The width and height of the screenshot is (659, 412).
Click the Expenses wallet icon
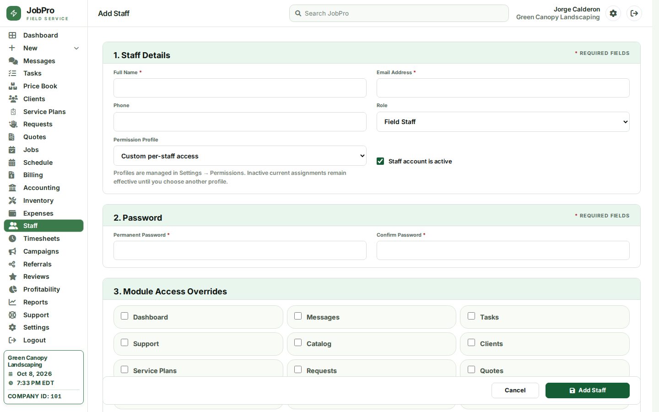(x=12, y=213)
